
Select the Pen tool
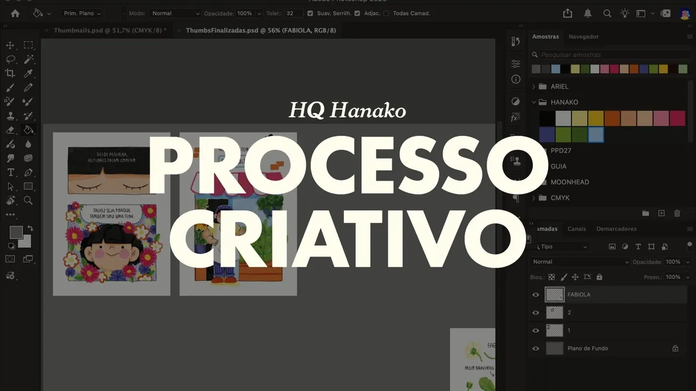point(28,172)
